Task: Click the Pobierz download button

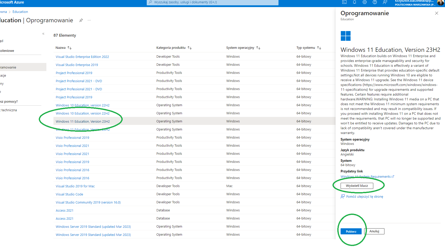Action: (x=351, y=231)
